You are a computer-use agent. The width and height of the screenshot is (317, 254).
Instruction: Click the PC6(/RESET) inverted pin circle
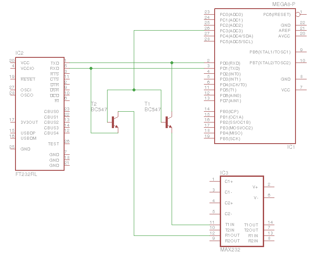pyautogui.click(x=298, y=14)
